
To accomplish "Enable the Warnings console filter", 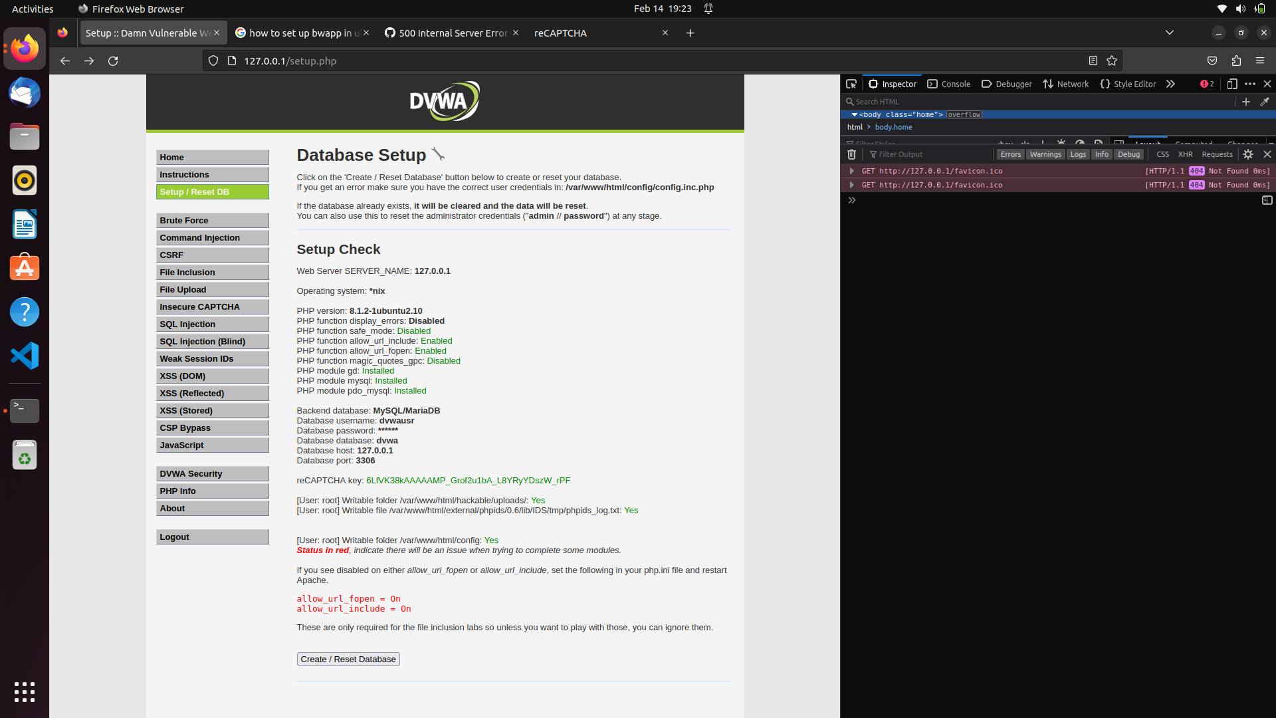I will (1045, 154).
